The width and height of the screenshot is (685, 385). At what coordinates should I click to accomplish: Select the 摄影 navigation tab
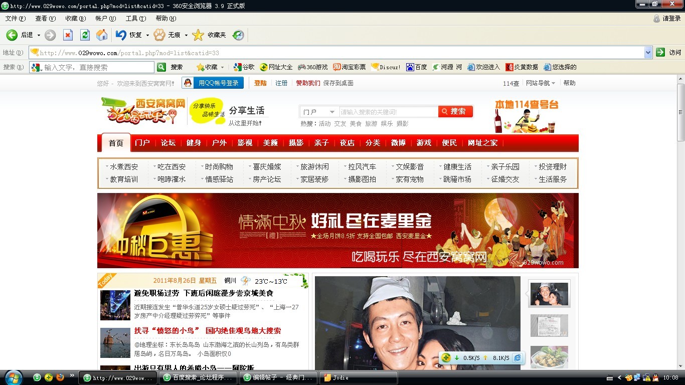tap(296, 143)
